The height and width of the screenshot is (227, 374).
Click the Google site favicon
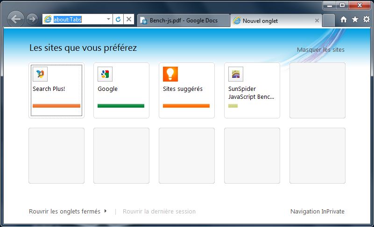pos(105,74)
